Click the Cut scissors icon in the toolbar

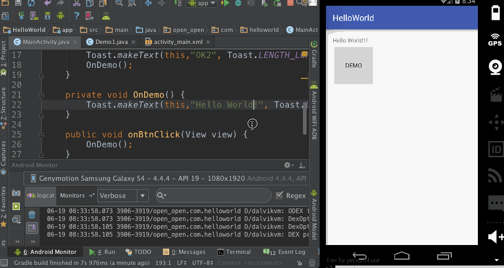click(x=76, y=3)
